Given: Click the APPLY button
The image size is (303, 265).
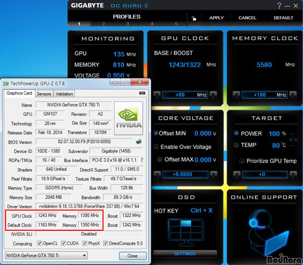Looking at the screenshot, I should (217, 18).
